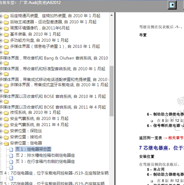
Task: Click open folder icon of 安装位置：继电器
Action: coord(6,144)
